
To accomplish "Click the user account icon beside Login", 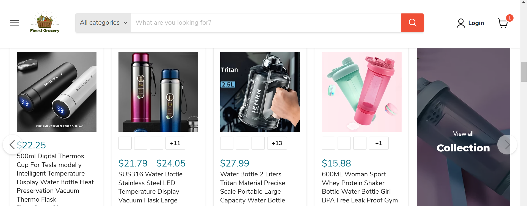I will pos(461,23).
